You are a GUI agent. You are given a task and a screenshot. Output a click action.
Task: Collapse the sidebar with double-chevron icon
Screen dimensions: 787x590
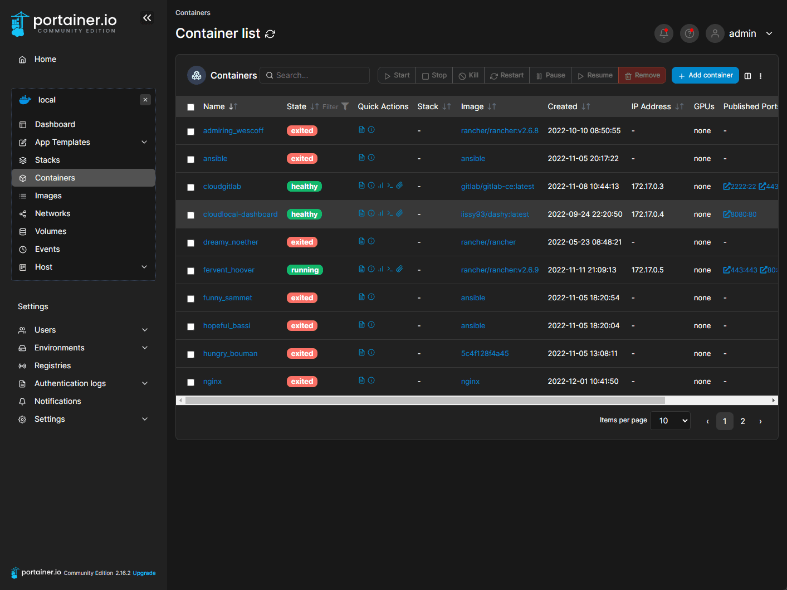tap(147, 18)
